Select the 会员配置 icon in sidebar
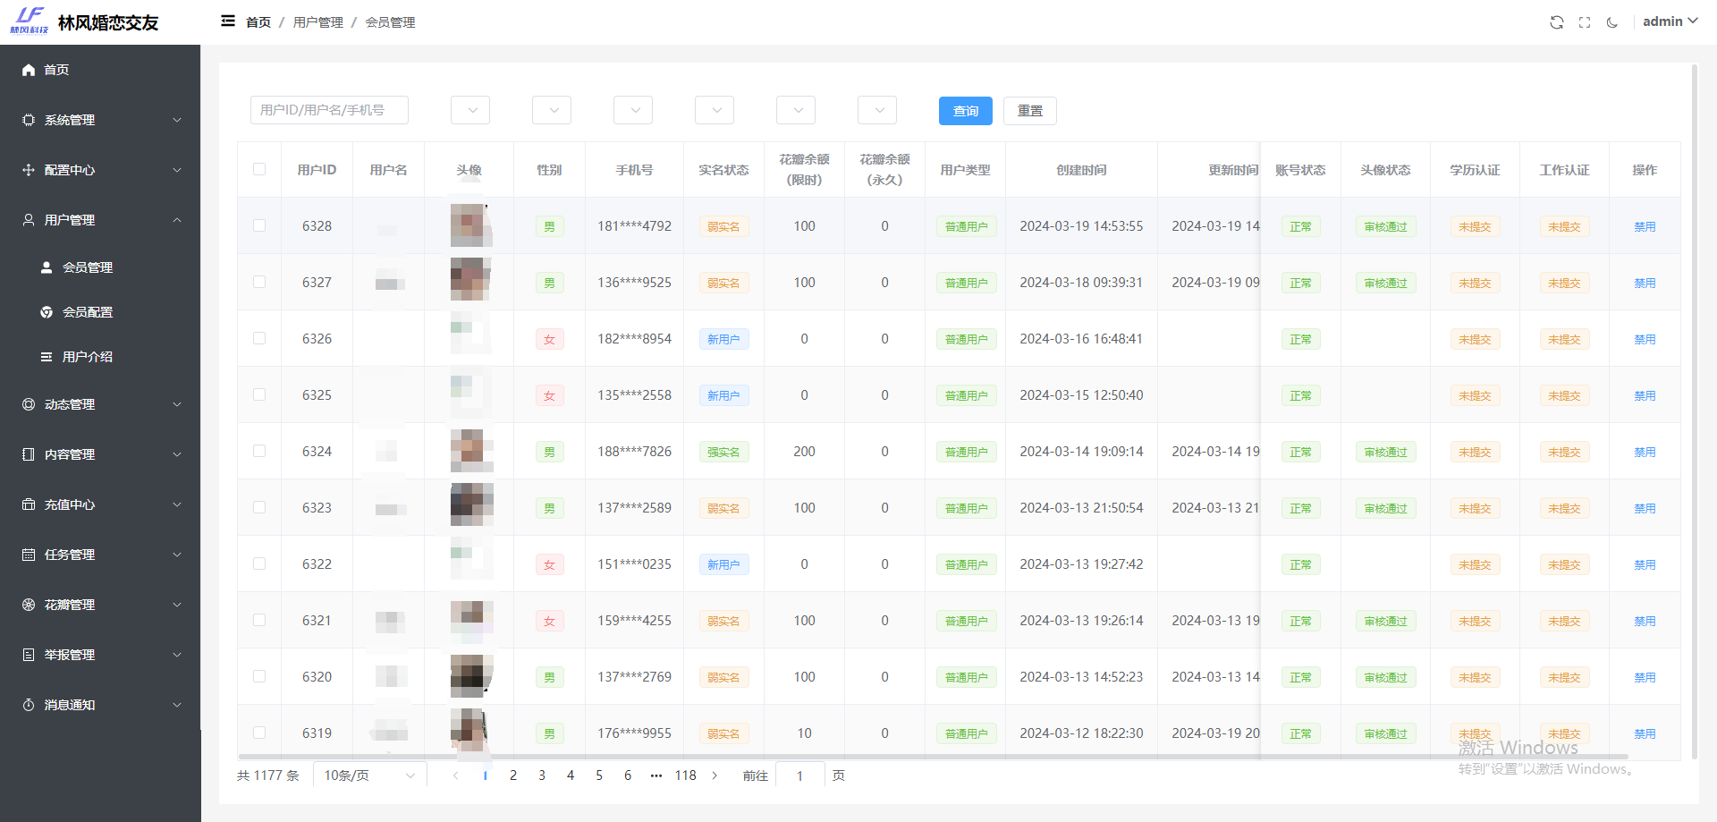Image resolution: width=1717 pixels, height=822 pixels. (x=48, y=311)
